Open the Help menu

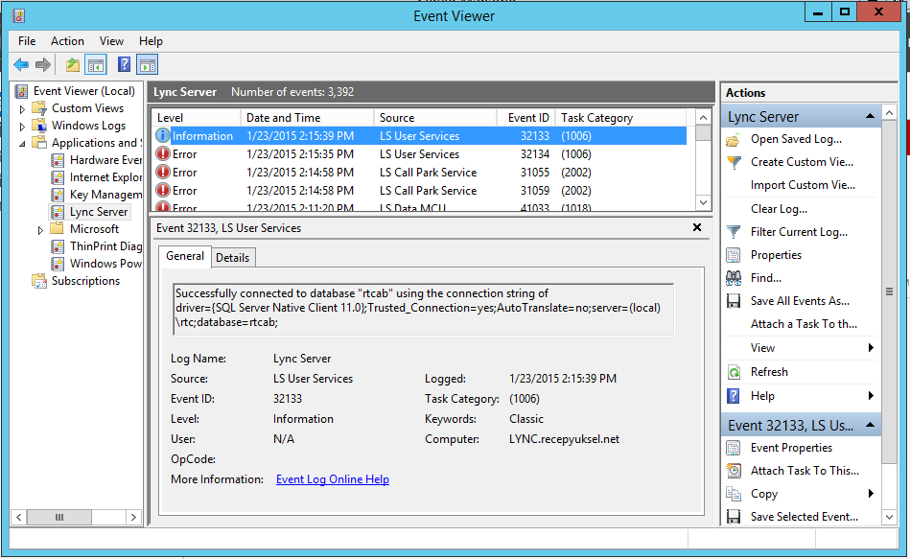tap(151, 41)
